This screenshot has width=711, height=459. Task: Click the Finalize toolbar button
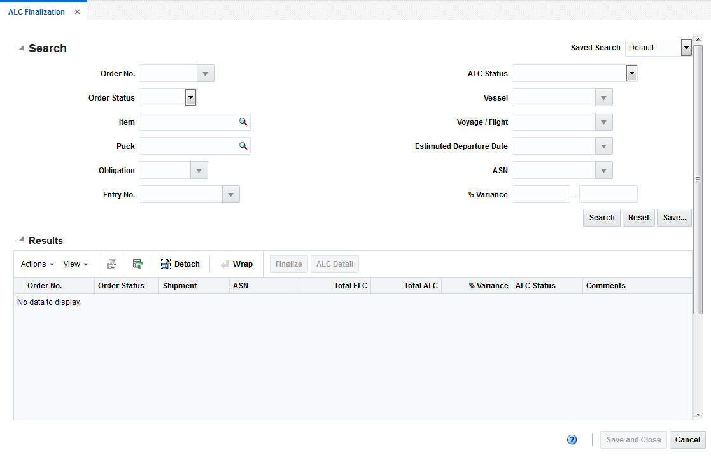[288, 264]
